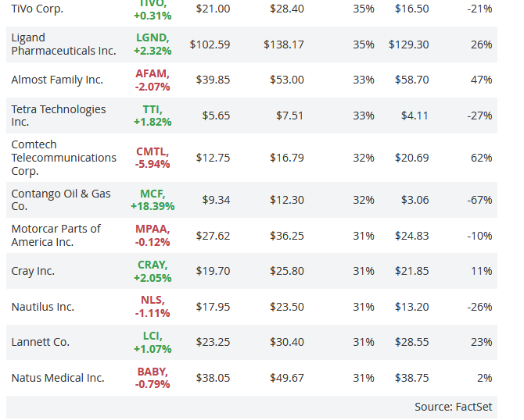Select the TTI ticker symbol link

tap(152, 109)
